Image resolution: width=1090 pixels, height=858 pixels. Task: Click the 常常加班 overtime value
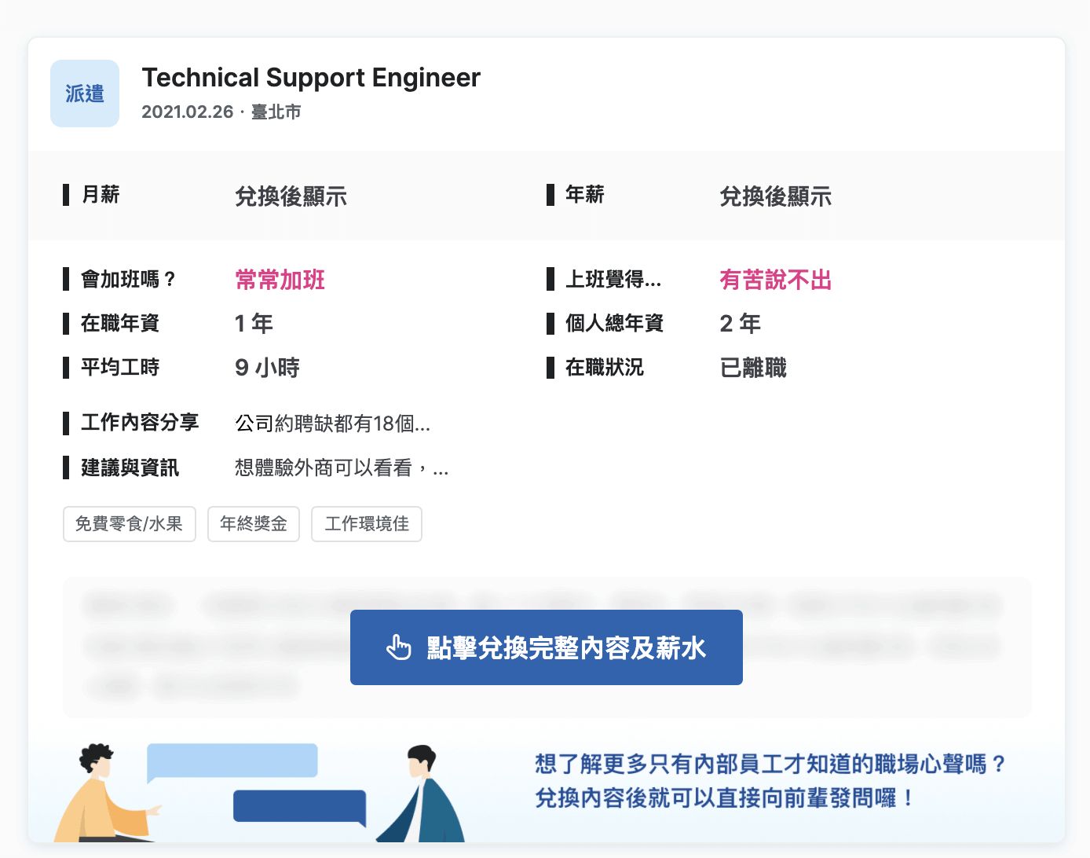[x=280, y=280]
